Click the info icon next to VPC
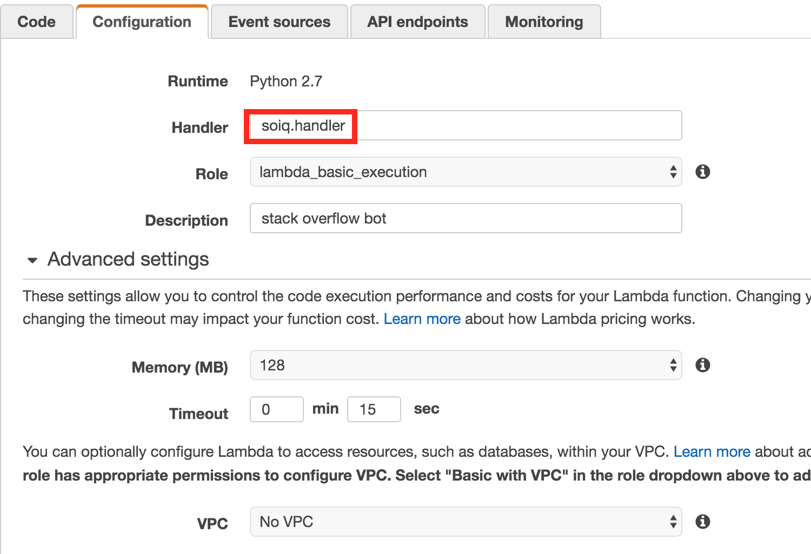The height and width of the screenshot is (554, 811). point(702,522)
